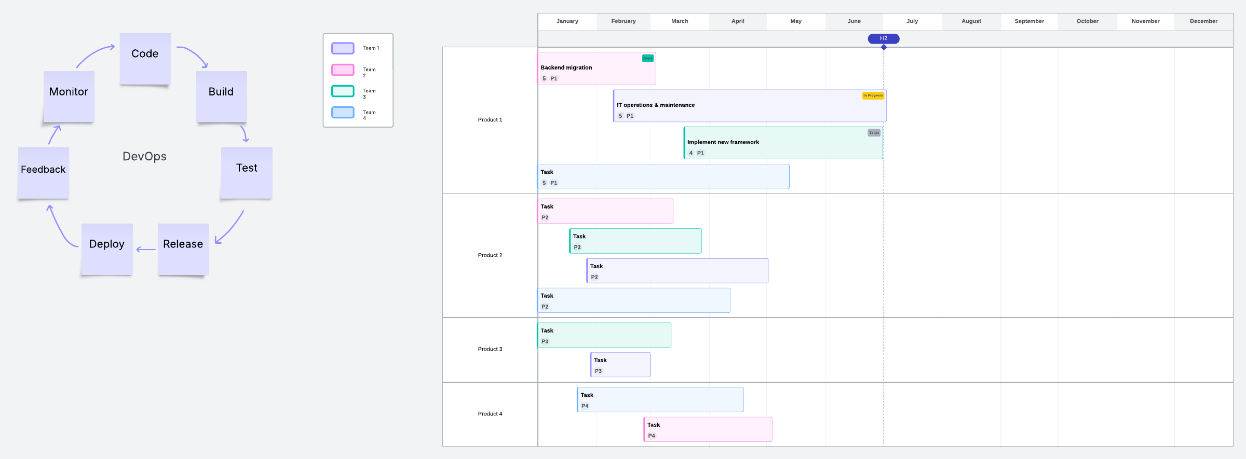Click the In Progress status tag
1246x459 pixels.
pos(873,95)
